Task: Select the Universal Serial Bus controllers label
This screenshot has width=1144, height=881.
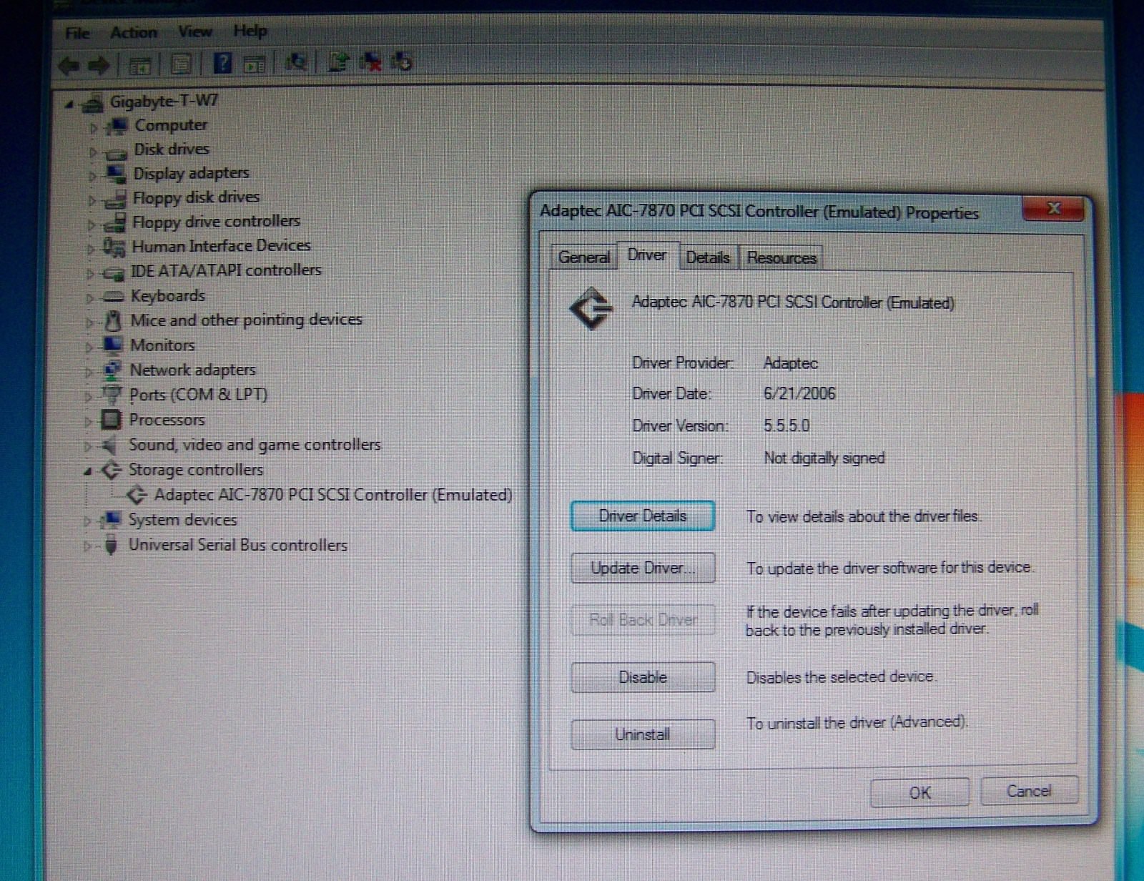Action: click(x=238, y=545)
